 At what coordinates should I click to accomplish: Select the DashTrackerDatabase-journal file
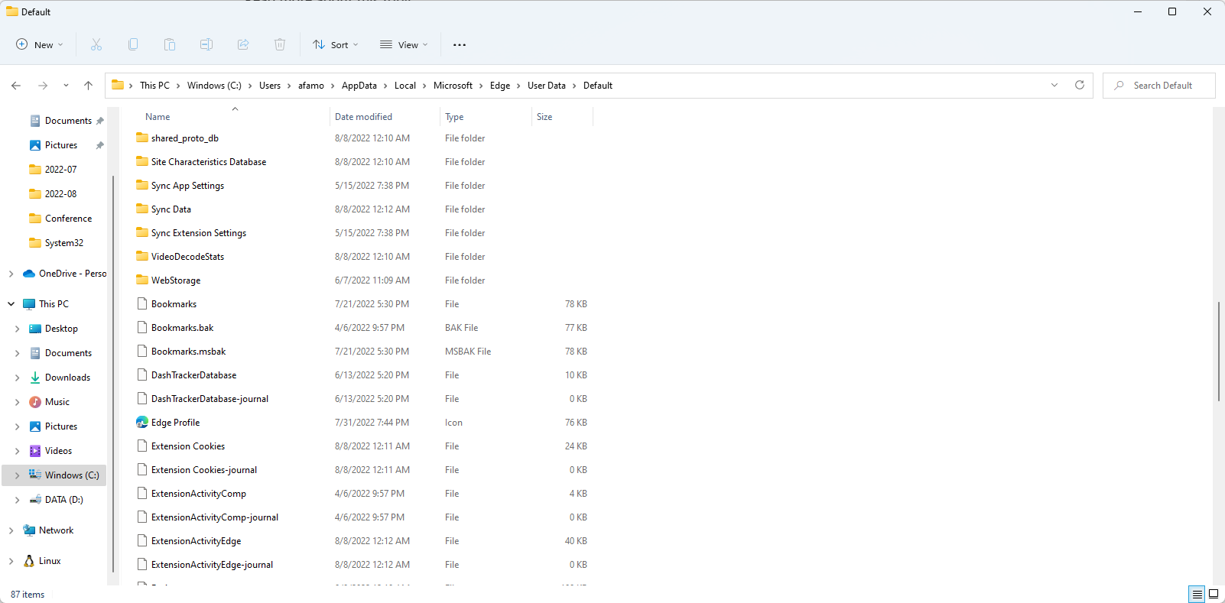point(210,398)
